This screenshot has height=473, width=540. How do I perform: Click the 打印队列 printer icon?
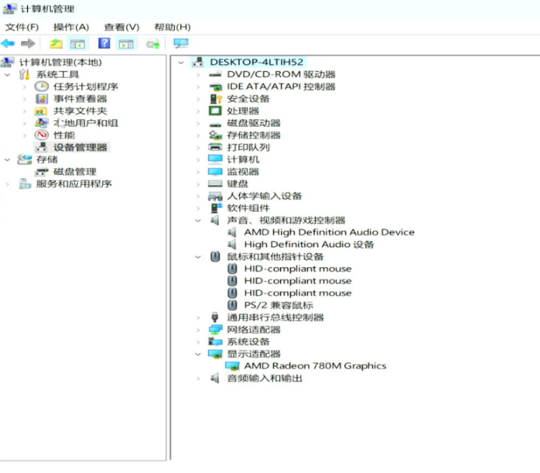coord(215,147)
